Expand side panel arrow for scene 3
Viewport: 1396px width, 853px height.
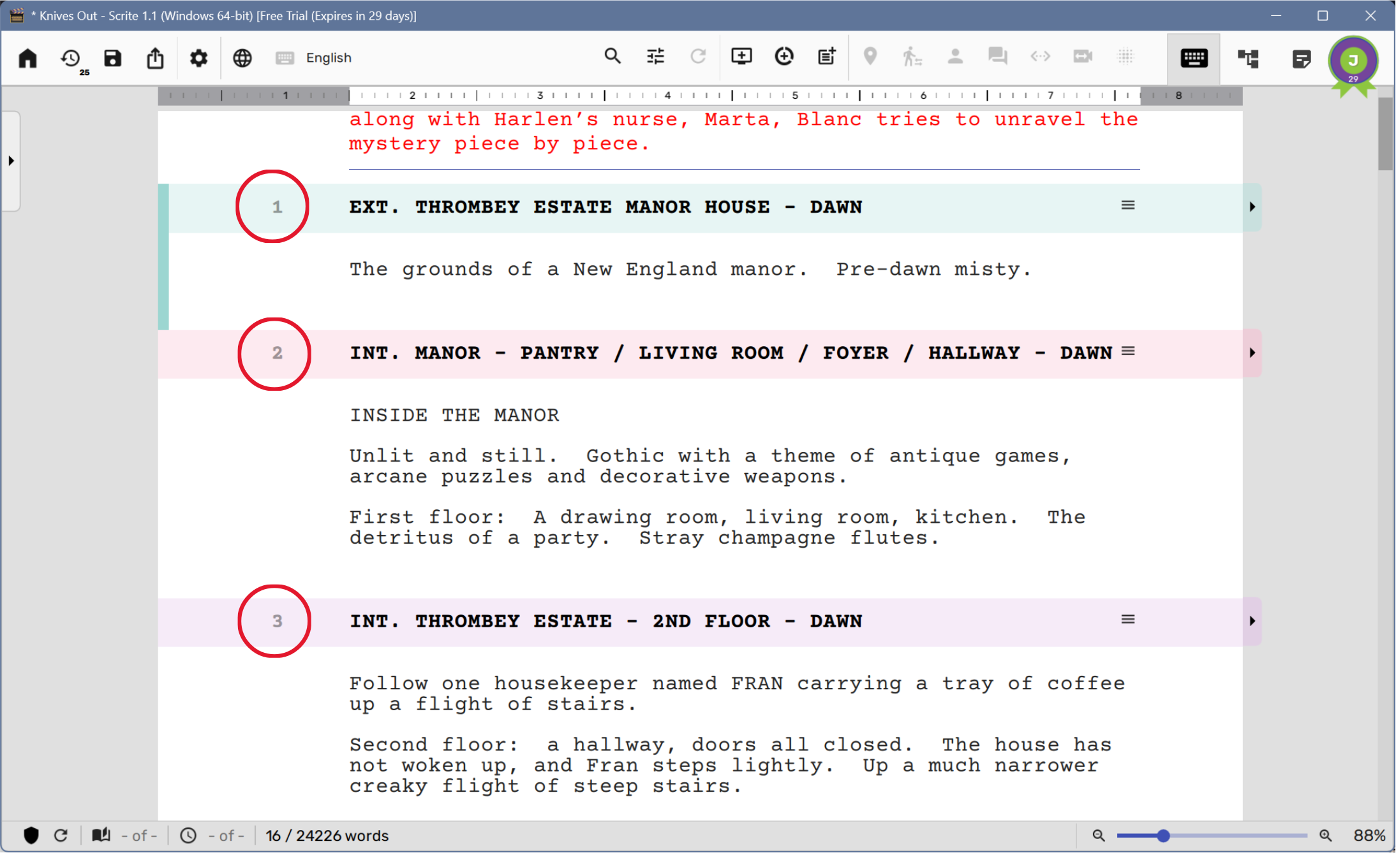click(1252, 621)
